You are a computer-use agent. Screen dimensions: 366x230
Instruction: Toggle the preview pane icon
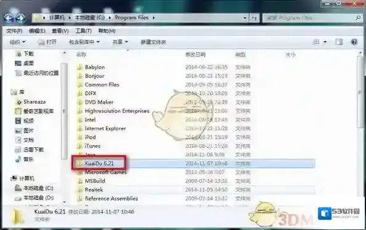point(339,42)
